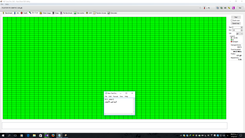Screen dimensions: 245x138
Task: Click the Start field spinner arrows
Action: pos(242,27)
